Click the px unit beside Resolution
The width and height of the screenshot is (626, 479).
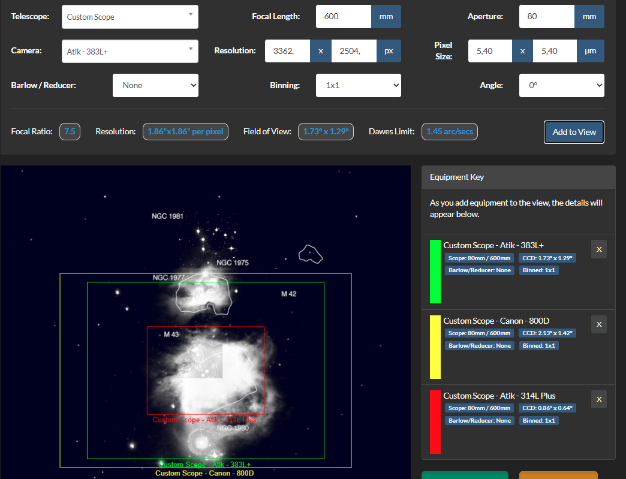pyautogui.click(x=389, y=51)
